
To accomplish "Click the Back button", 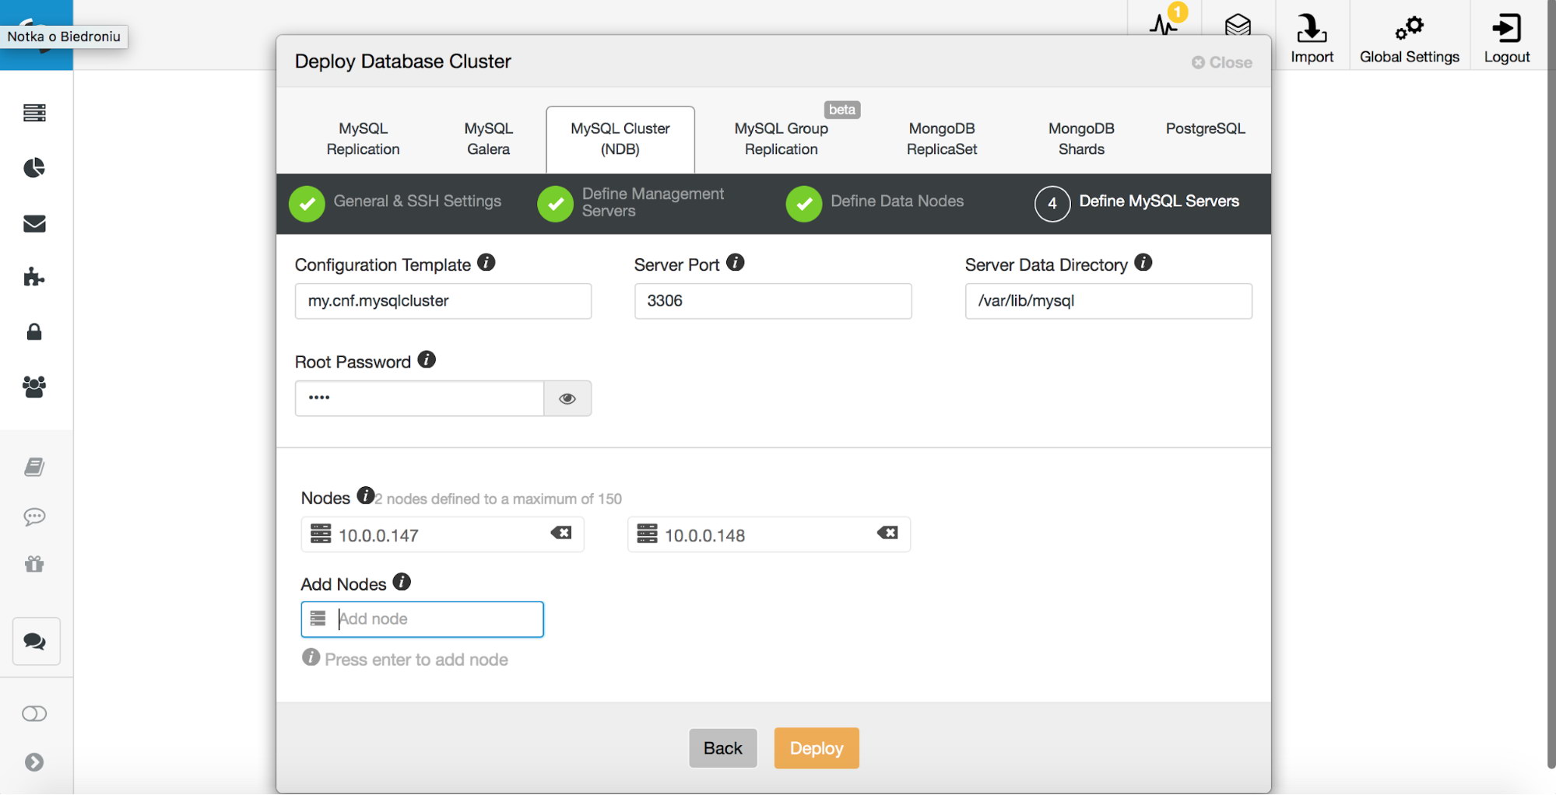I will coord(723,748).
